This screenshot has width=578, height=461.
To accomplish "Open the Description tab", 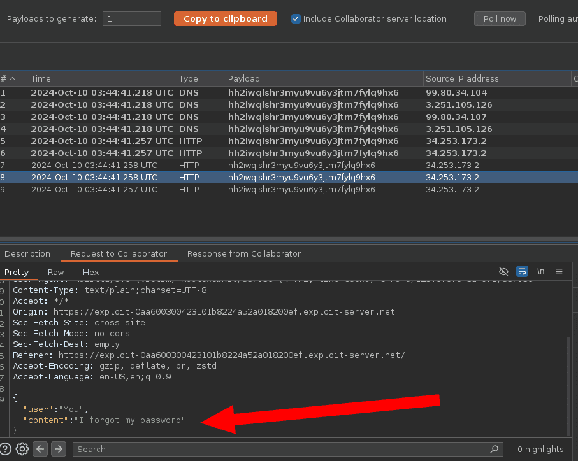I will [27, 253].
